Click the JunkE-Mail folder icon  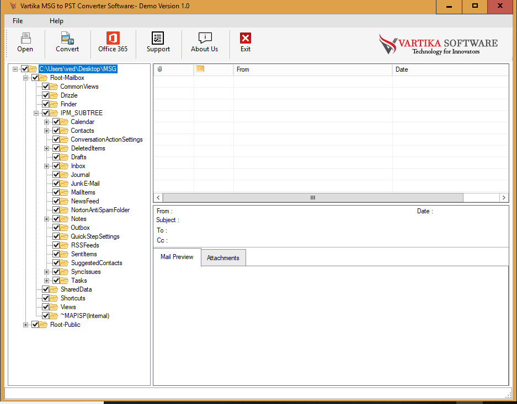[65, 184]
